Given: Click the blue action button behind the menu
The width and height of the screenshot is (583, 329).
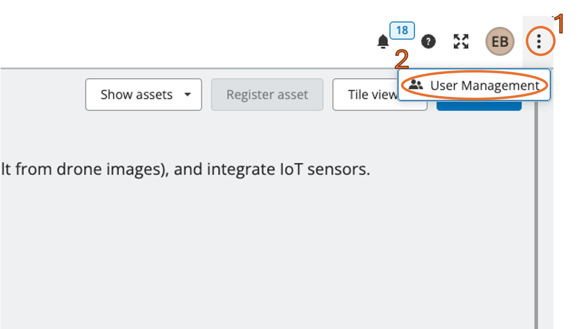Looking at the screenshot, I should [x=479, y=106].
